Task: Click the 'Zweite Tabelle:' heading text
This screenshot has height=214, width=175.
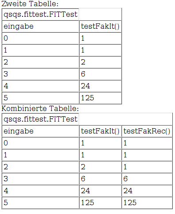Action: pos(30,4)
